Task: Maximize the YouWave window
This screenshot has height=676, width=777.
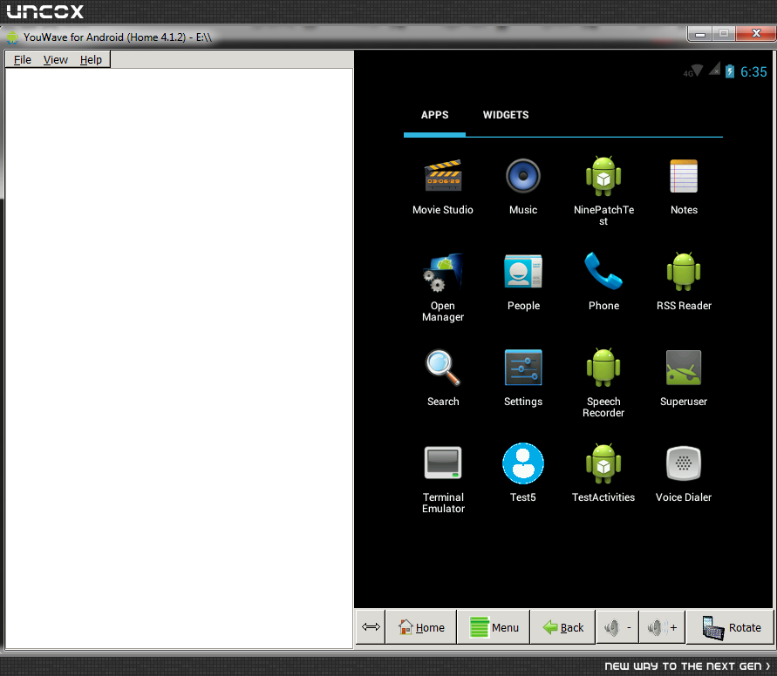Action: tap(724, 34)
